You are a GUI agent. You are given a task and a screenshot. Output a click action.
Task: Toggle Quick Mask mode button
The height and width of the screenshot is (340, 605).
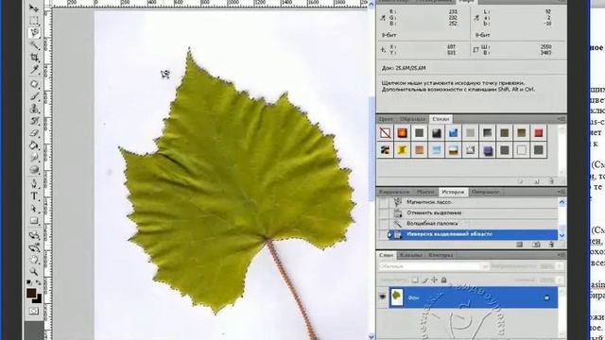click(34, 311)
